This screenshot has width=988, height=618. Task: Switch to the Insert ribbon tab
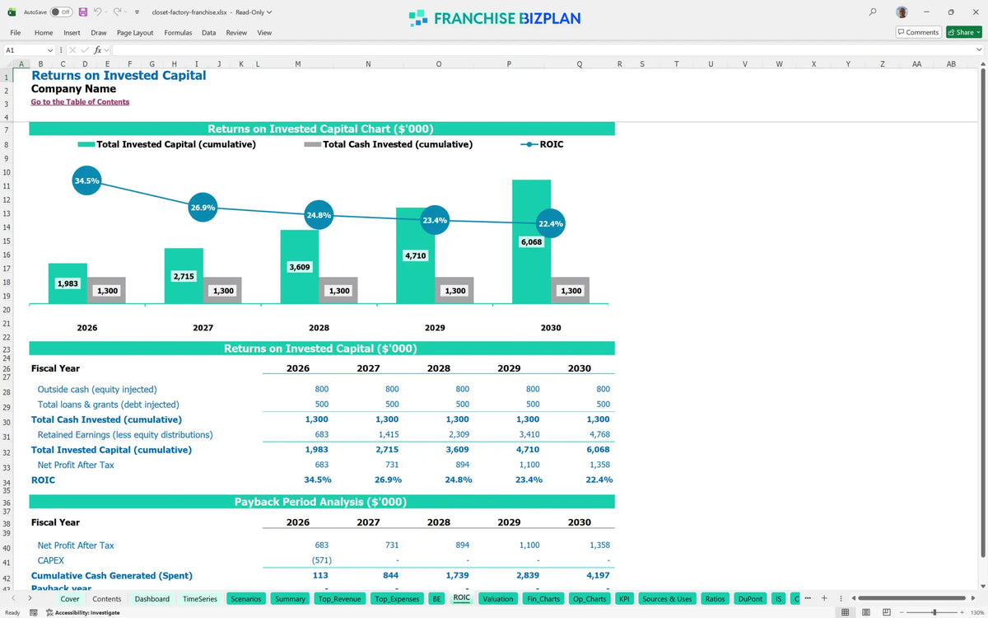pyautogui.click(x=72, y=32)
